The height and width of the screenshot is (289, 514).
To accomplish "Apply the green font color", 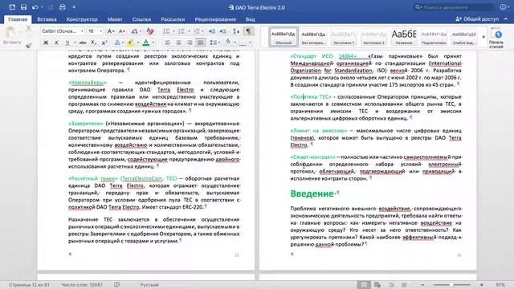I will click(x=146, y=43).
